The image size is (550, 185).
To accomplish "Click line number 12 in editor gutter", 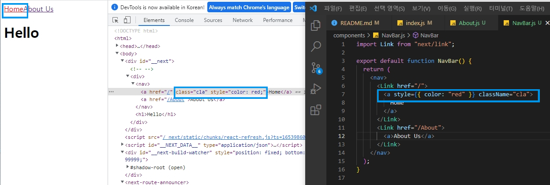I will (342, 136).
